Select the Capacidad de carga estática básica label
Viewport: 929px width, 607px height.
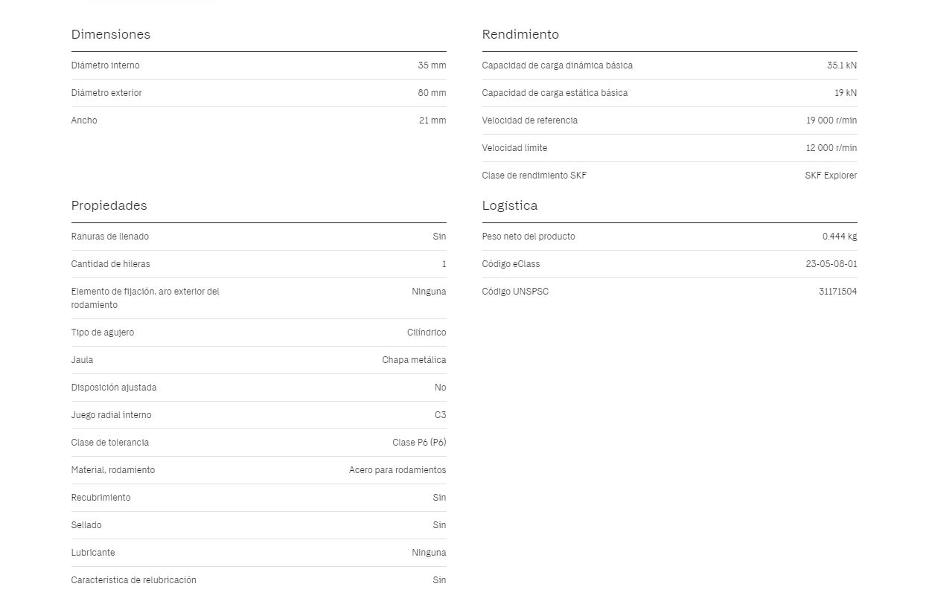(x=555, y=93)
